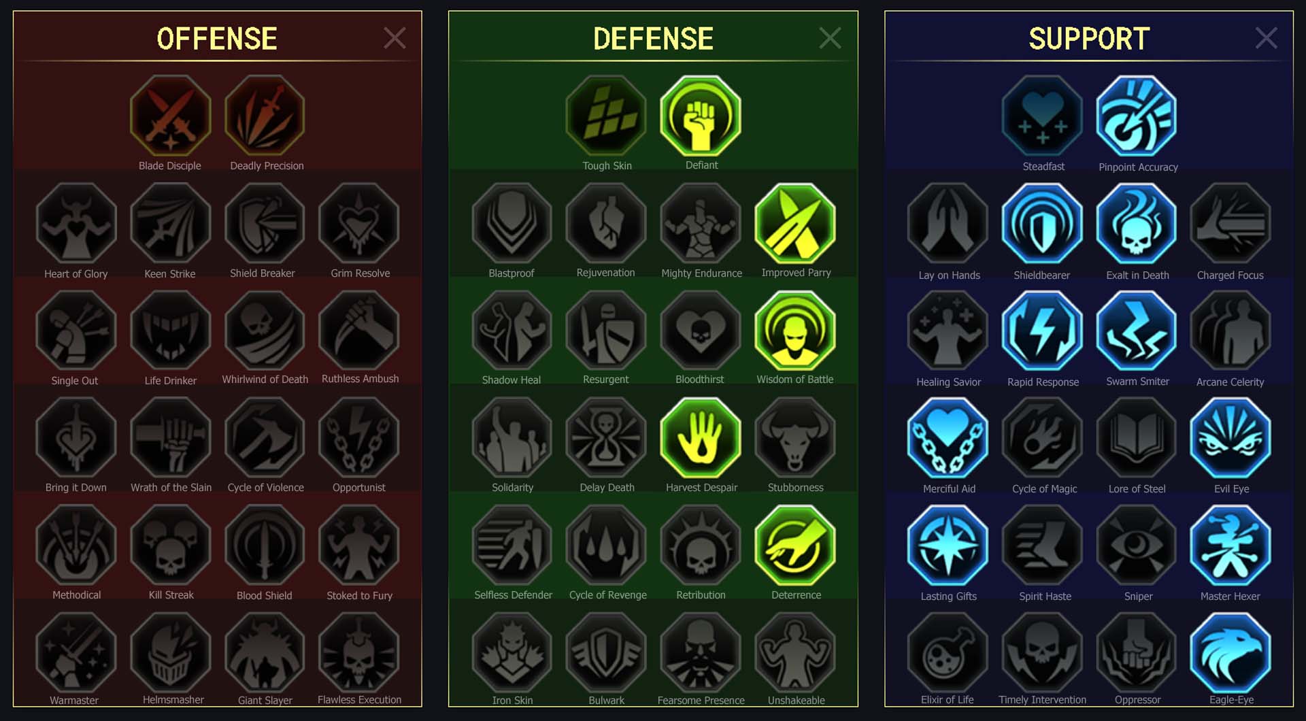Select the Lasting Gifts mastery
Screen dimensions: 1306x721
point(948,546)
